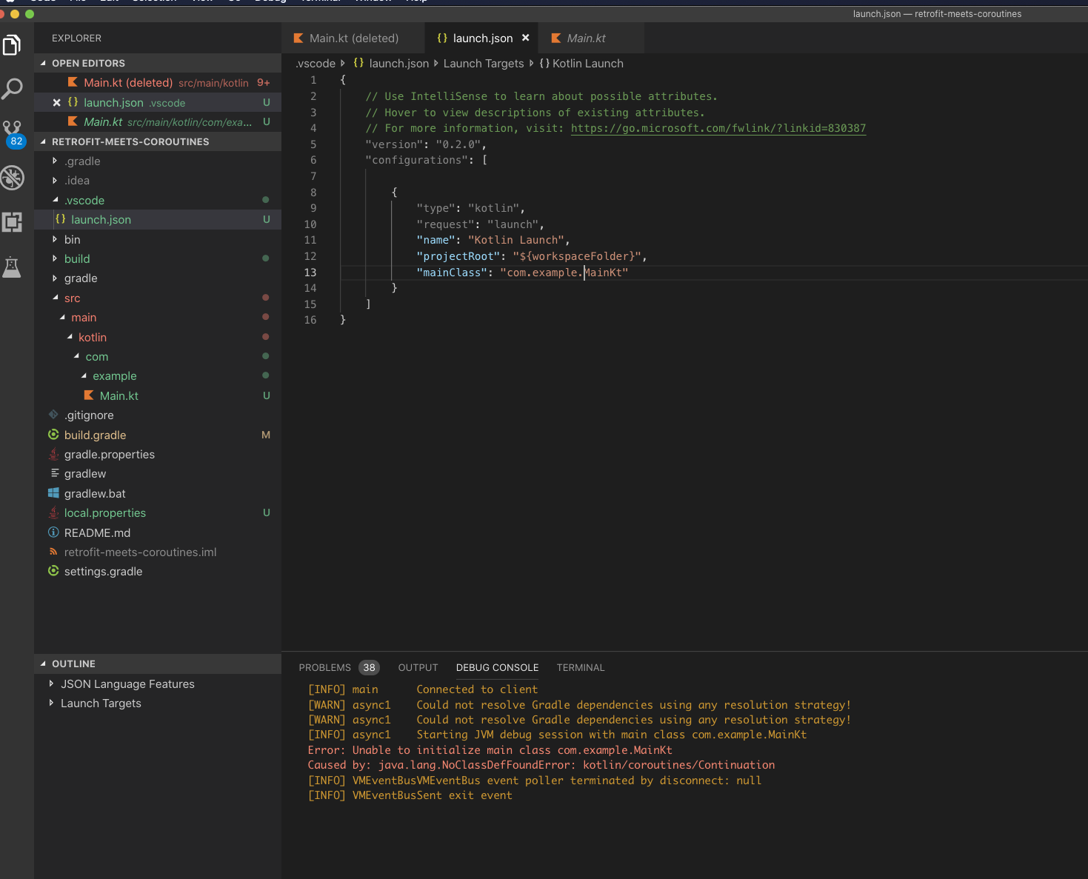Collapse the kotlin folder
This screenshot has height=879, width=1088.
tap(70, 337)
